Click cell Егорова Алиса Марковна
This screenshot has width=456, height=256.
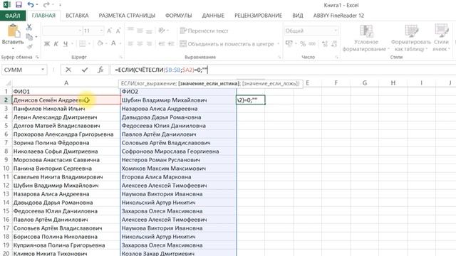(x=178, y=177)
